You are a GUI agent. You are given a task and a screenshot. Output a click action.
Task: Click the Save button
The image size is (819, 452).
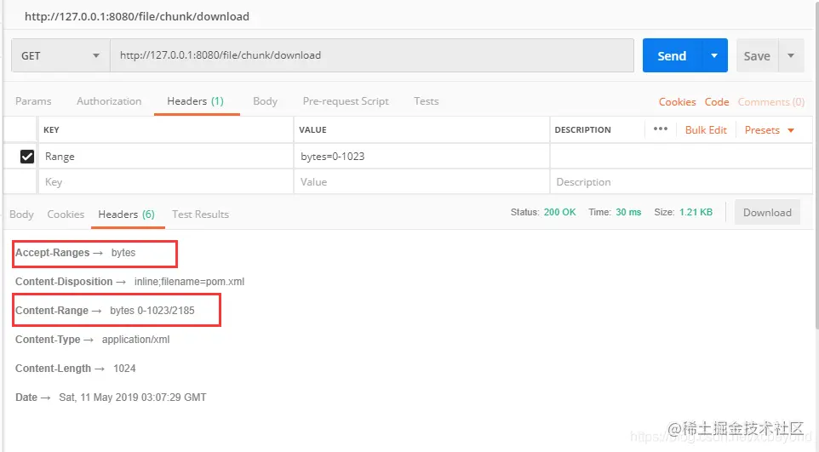[757, 55]
